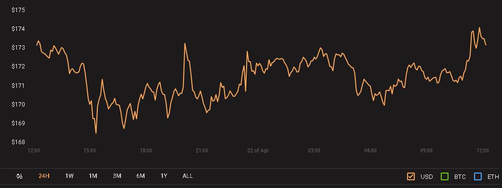Show the 3M price history

[x=117, y=176]
